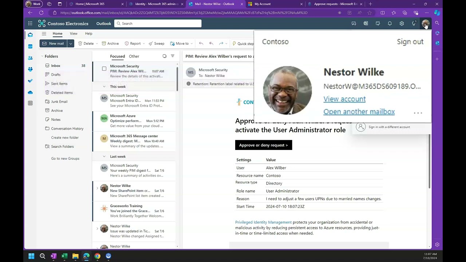Image resolution: width=466 pixels, height=262 pixels.
Task: Open File Explorer from the taskbar
Action: tap(75, 256)
